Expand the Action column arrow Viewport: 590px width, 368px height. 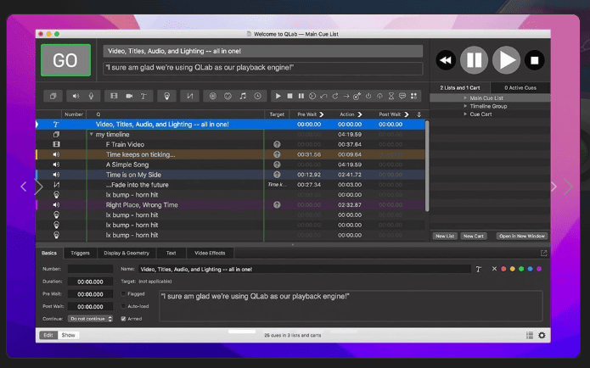[360, 114]
